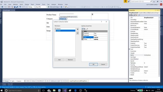Open the Windows Start menu
The image size is (163, 92).
click(x=2, y=90)
